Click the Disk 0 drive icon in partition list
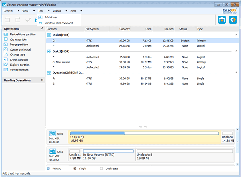This screenshot has height=177, width=241. 49,35
